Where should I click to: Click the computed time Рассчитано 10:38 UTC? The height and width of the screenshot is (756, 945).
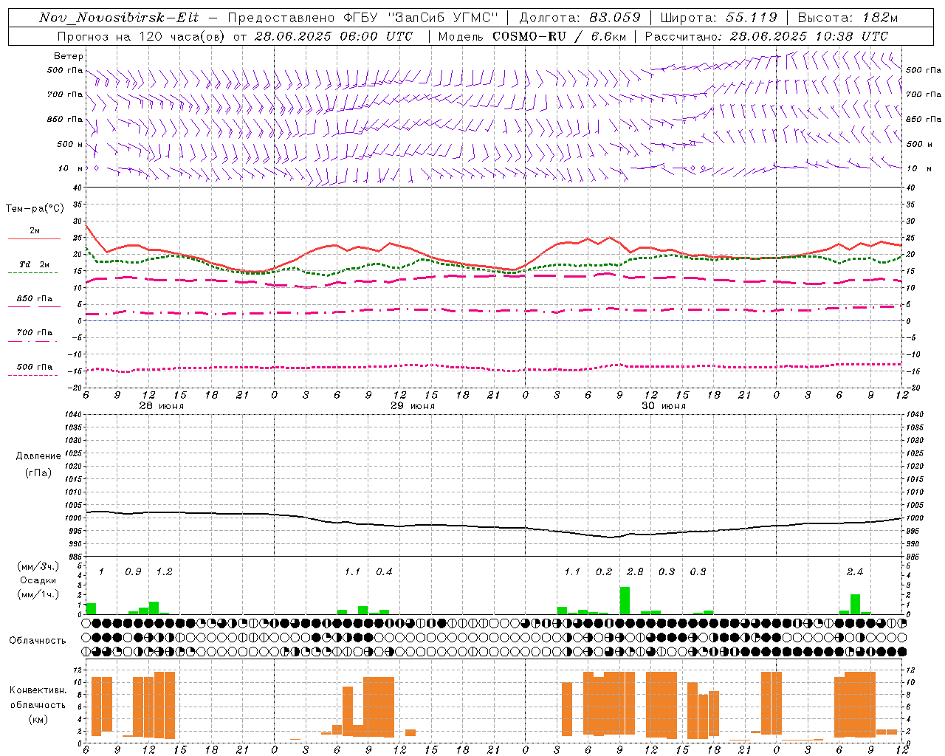point(766,36)
